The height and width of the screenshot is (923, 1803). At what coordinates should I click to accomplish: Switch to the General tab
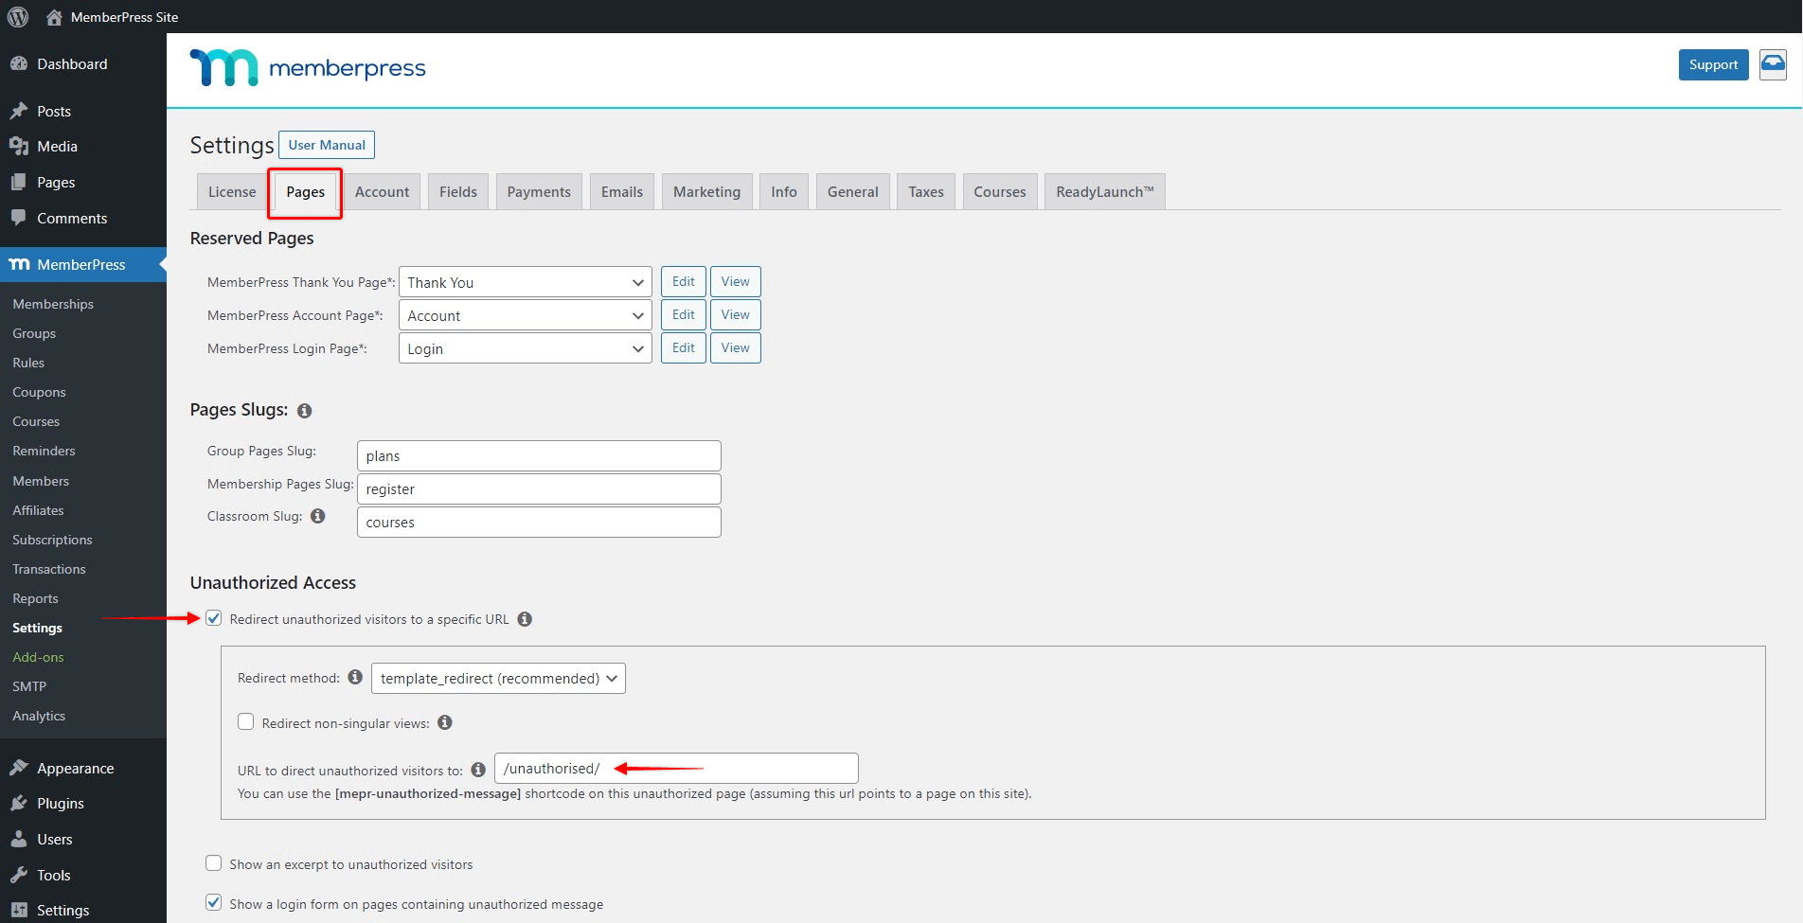[x=853, y=191]
